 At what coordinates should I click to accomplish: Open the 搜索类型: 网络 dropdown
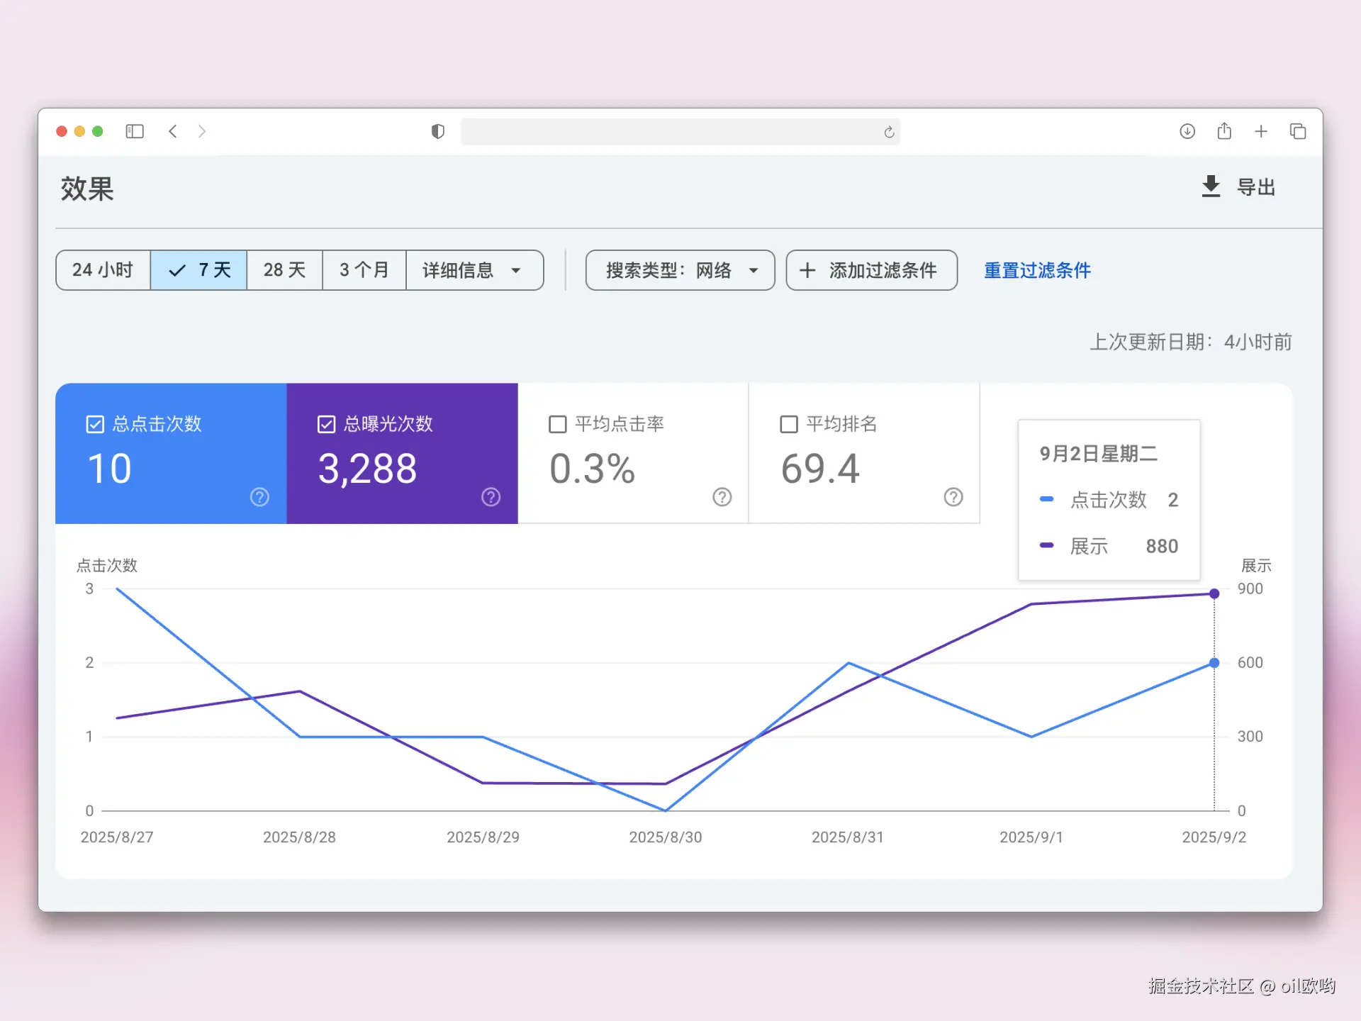coord(680,270)
